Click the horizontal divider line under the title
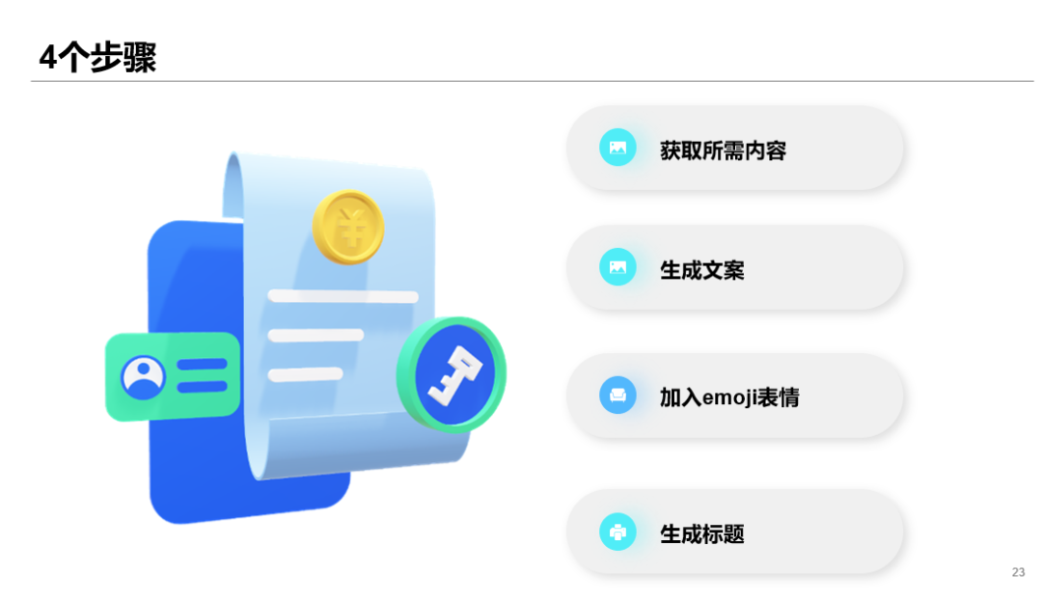 coord(532,81)
